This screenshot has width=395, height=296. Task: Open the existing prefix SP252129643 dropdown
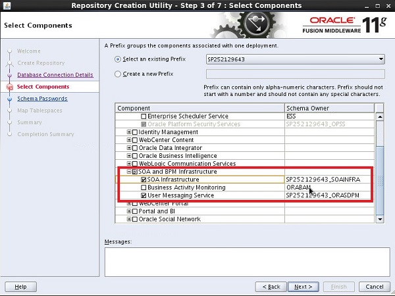pyautogui.click(x=295, y=59)
